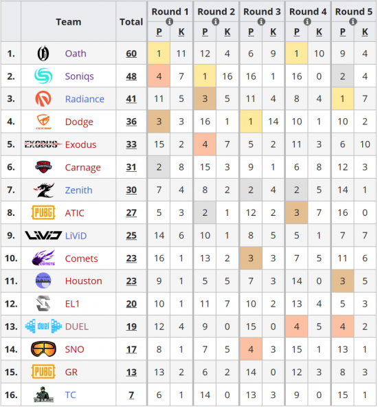Screen dimensions: 378x407
Task: Click the Round 3 info icon
Action: (261, 21)
